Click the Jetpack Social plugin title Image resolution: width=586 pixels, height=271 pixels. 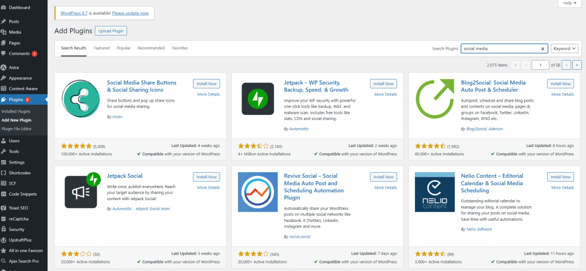click(x=125, y=176)
